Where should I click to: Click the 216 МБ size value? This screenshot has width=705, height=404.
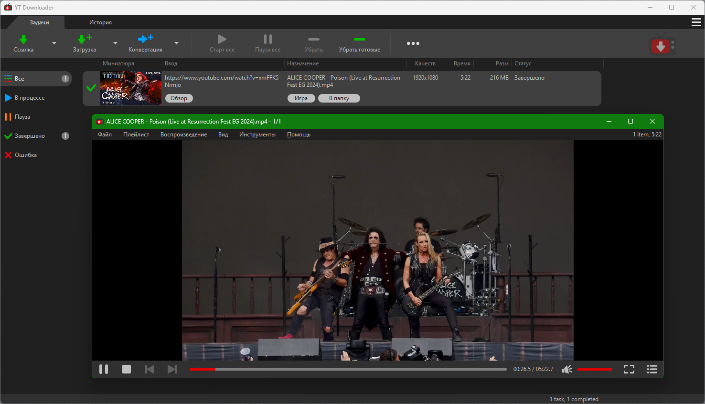[x=499, y=78]
